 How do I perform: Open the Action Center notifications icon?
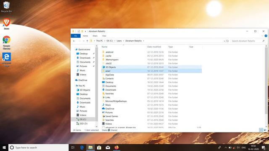pyautogui.click(x=264, y=147)
